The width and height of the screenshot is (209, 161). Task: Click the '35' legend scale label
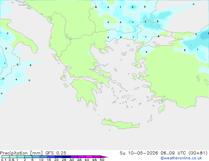79,160
